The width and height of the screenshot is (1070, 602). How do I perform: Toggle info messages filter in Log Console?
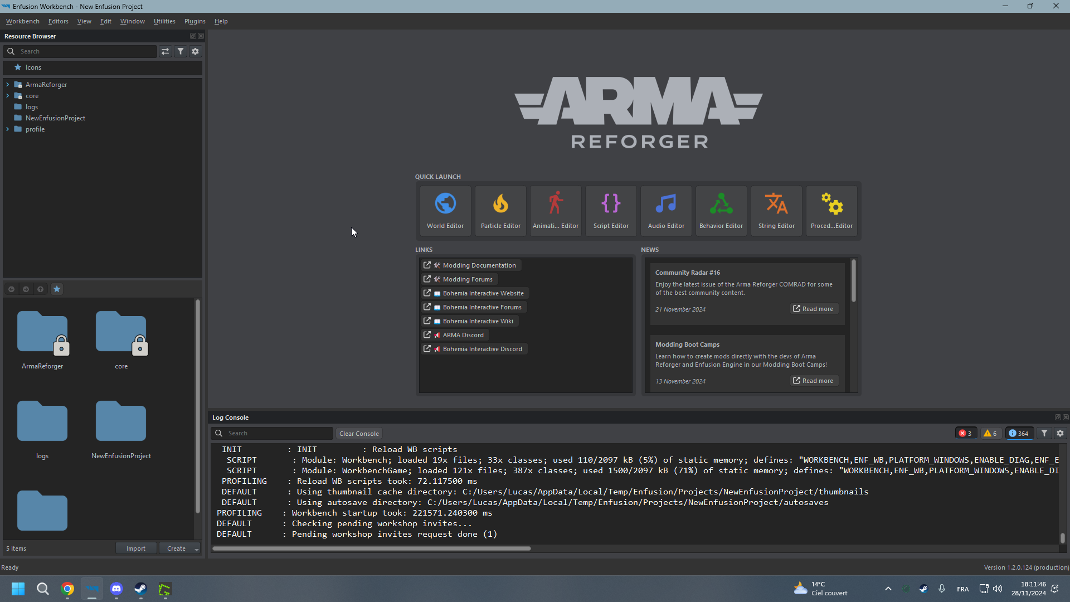coord(1019,433)
